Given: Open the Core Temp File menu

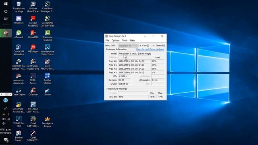Looking at the screenshot, I should (107, 40).
